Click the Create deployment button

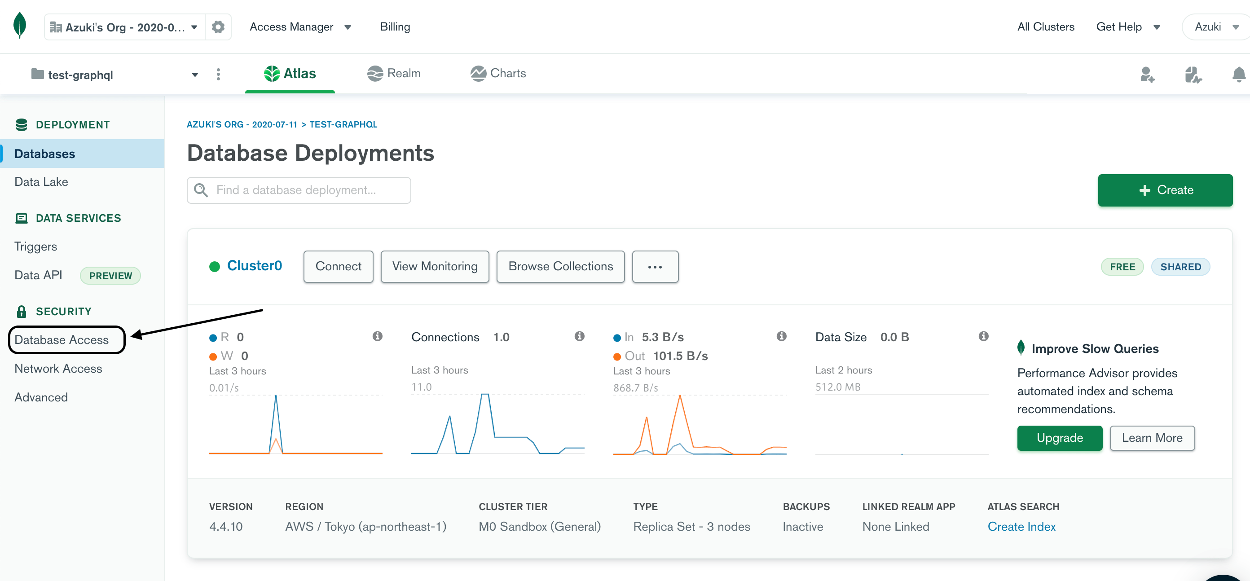point(1165,190)
